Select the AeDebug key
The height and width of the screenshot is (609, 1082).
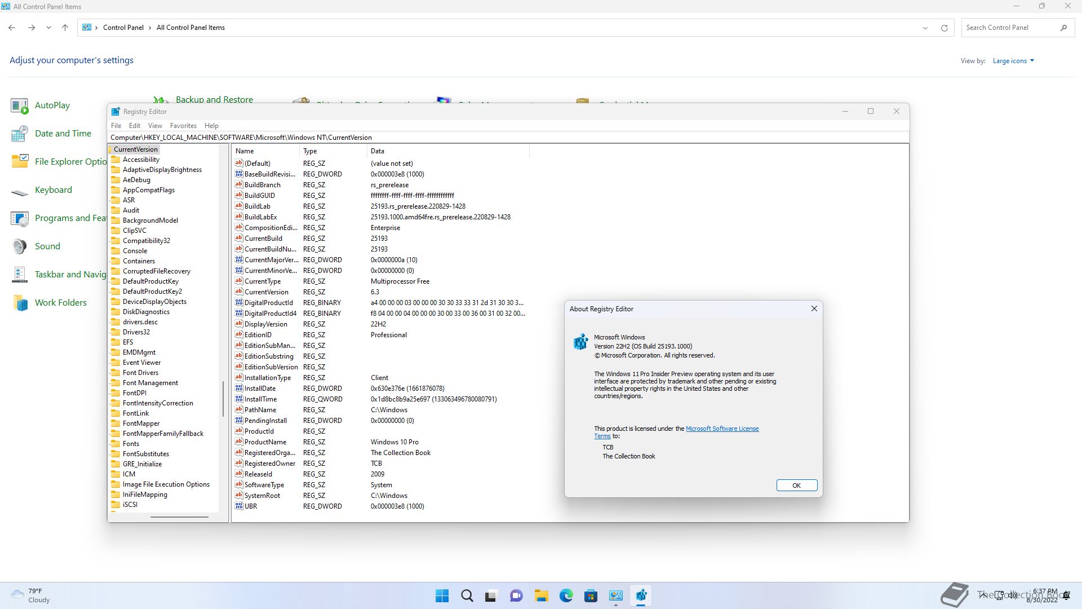coord(136,180)
